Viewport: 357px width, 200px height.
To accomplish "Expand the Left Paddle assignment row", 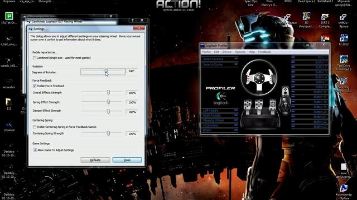I will pos(220,111).
